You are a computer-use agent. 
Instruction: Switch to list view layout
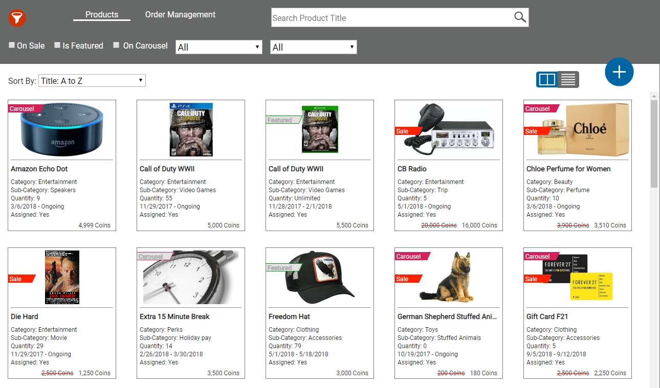click(568, 80)
